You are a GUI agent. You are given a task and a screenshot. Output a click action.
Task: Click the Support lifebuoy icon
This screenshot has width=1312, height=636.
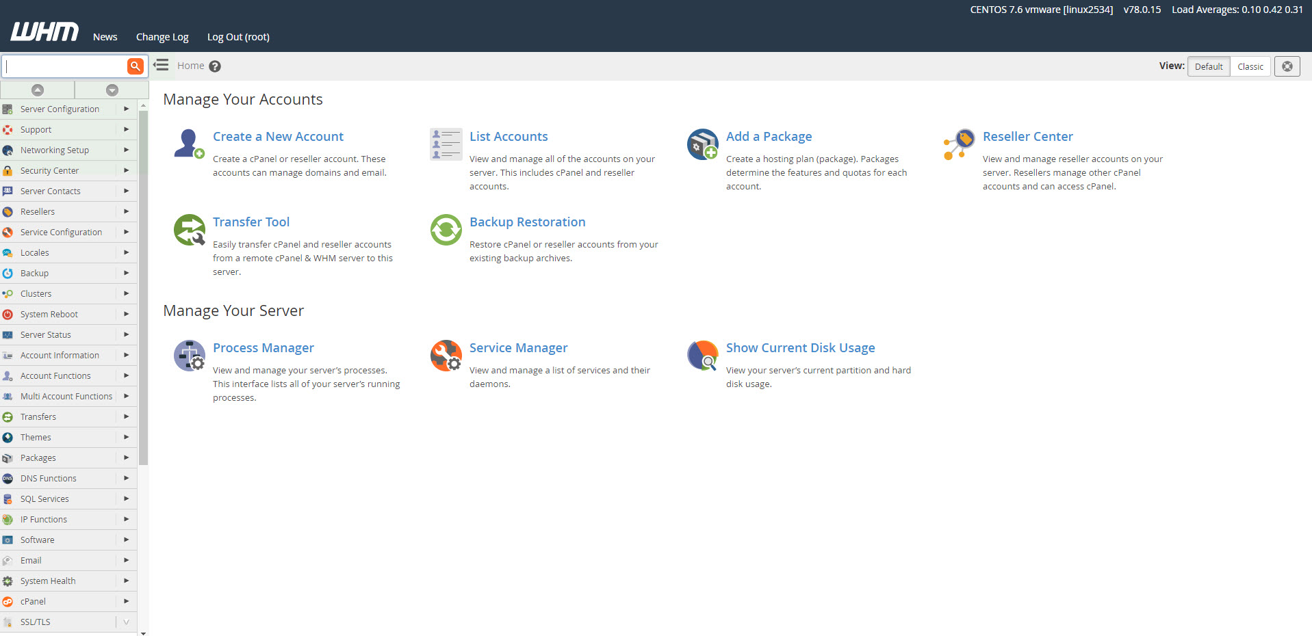(x=8, y=129)
